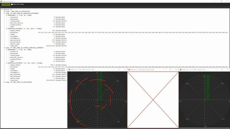Image resolution: width=230 pixels, height=129 pixels.
Task: Enable the Show GCS Traffic checkbox
Action: point(12,4)
